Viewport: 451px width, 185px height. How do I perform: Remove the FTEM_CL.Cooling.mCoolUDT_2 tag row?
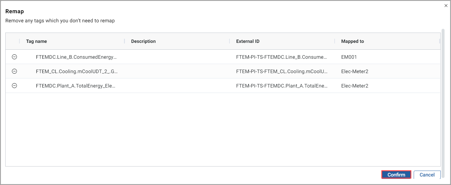pyautogui.click(x=14, y=71)
